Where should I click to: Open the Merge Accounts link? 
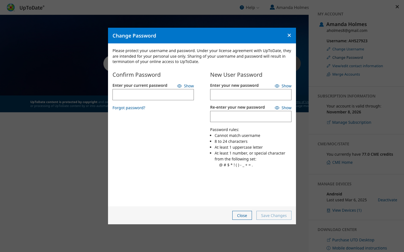[346, 74]
